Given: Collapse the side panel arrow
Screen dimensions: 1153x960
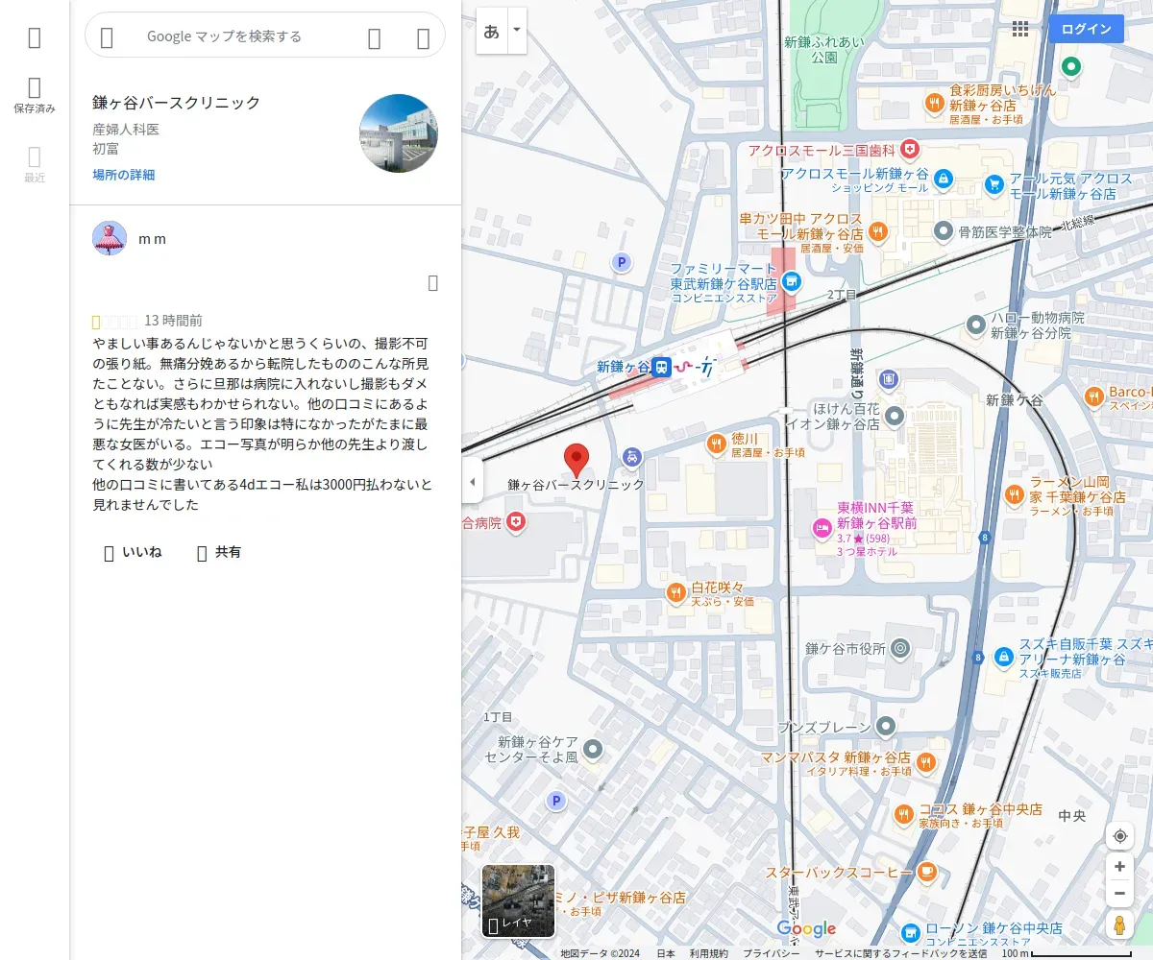Looking at the screenshot, I should 472,482.
